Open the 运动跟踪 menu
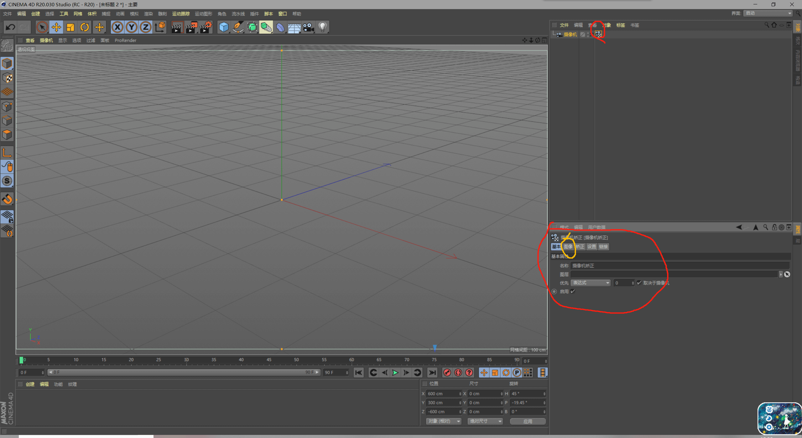Viewport: 802px width, 438px height. (x=181, y=14)
